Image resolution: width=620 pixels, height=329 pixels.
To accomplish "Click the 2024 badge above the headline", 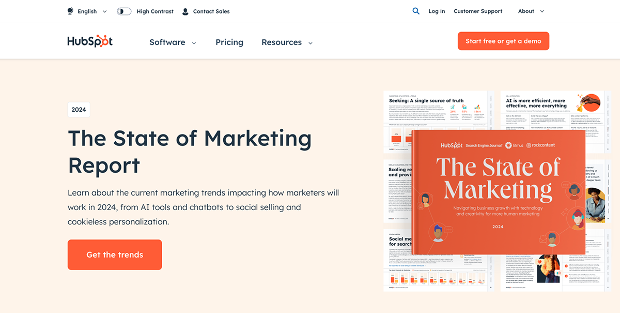I will coord(79,110).
